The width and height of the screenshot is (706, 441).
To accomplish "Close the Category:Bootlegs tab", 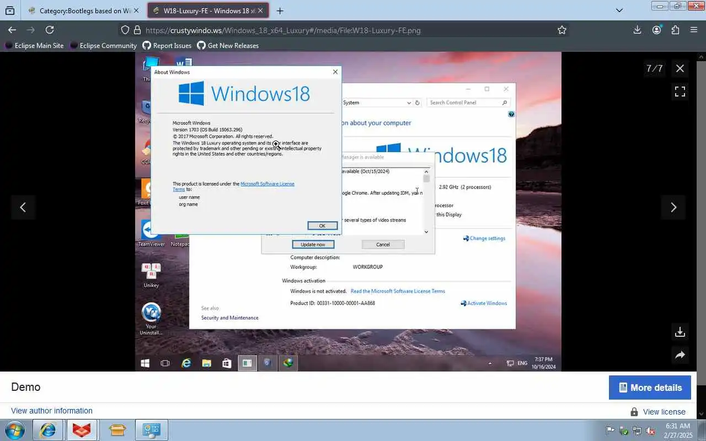I will [x=136, y=10].
